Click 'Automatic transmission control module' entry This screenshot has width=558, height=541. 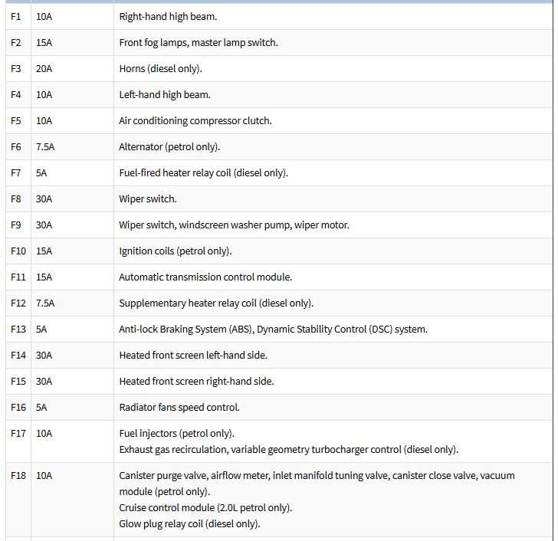[205, 277]
